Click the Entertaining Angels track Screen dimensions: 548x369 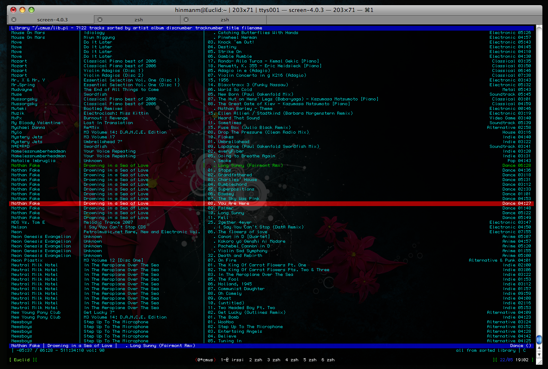tap(240, 331)
